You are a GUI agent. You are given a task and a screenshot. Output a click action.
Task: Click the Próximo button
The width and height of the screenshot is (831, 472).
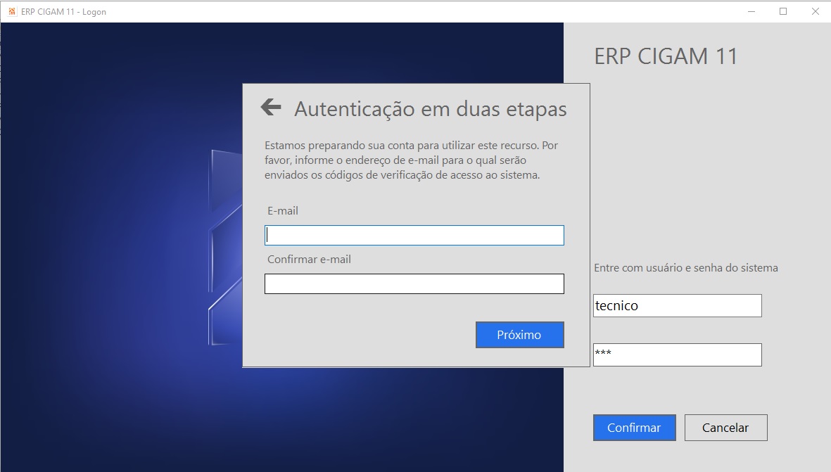(x=519, y=335)
